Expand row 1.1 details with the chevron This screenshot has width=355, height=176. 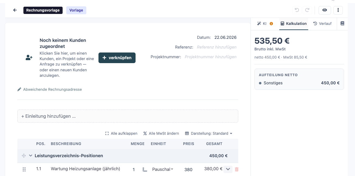coord(228,169)
